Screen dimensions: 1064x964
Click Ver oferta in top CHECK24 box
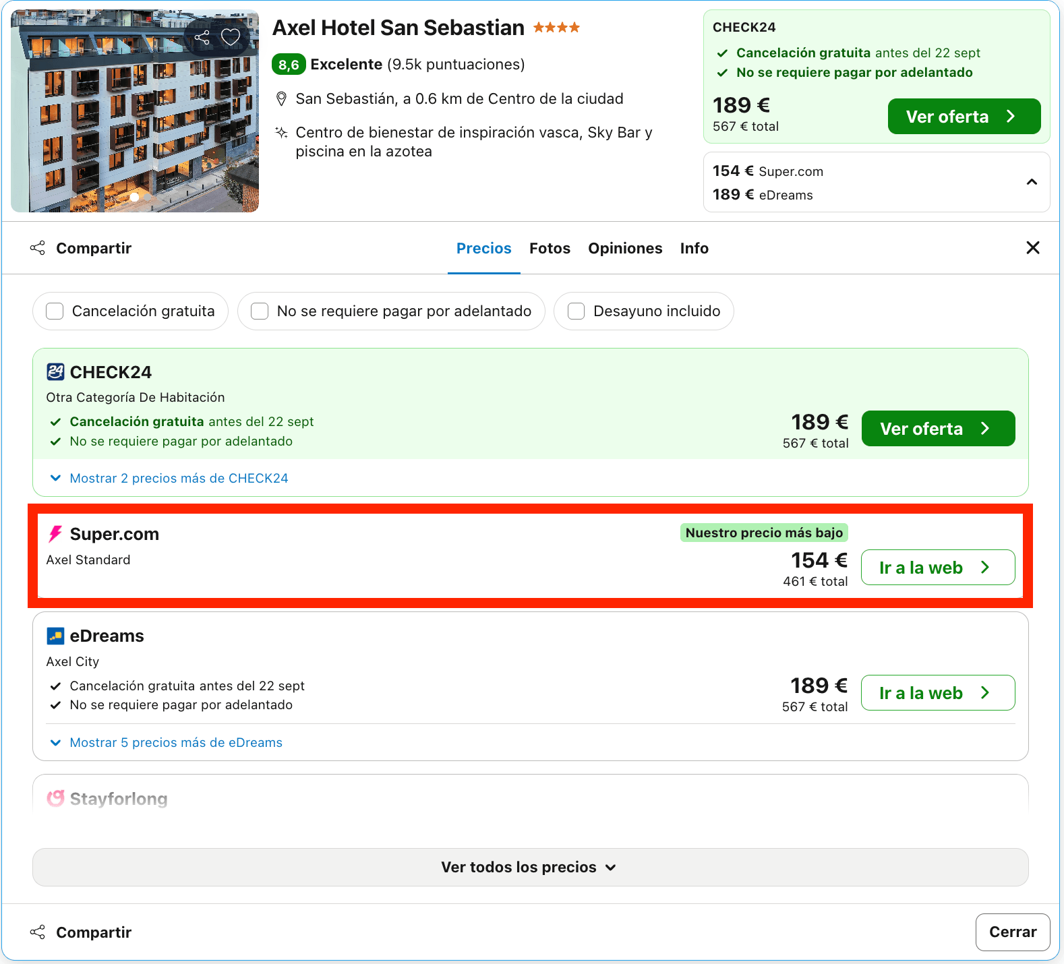pyautogui.click(x=964, y=117)
